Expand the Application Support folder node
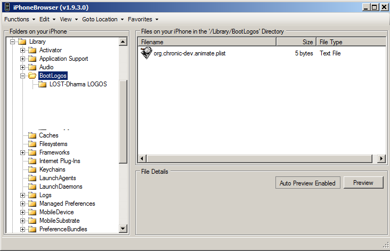The image size is (390, 251). tap(23, 59)
